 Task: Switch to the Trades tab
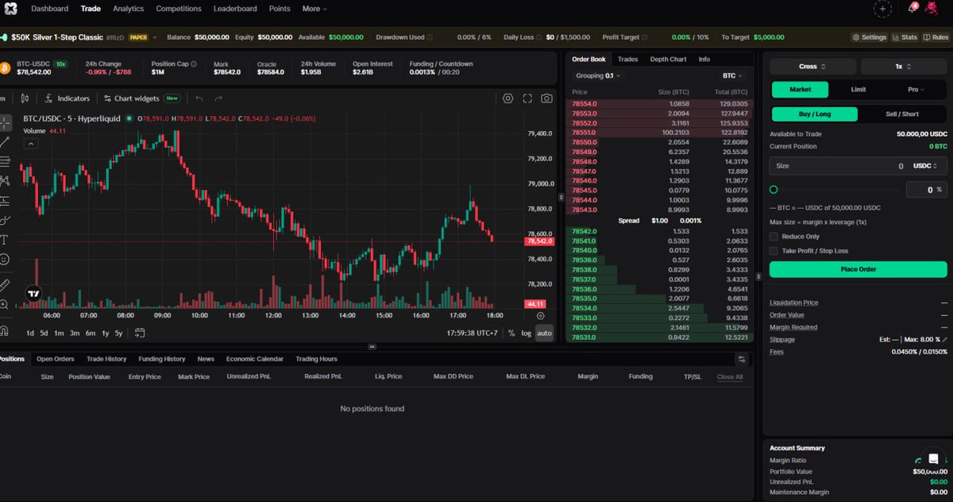[x=627, y=59]
